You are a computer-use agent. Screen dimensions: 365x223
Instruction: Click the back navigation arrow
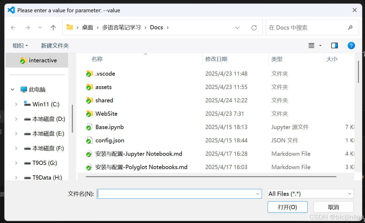click(13, 27)
